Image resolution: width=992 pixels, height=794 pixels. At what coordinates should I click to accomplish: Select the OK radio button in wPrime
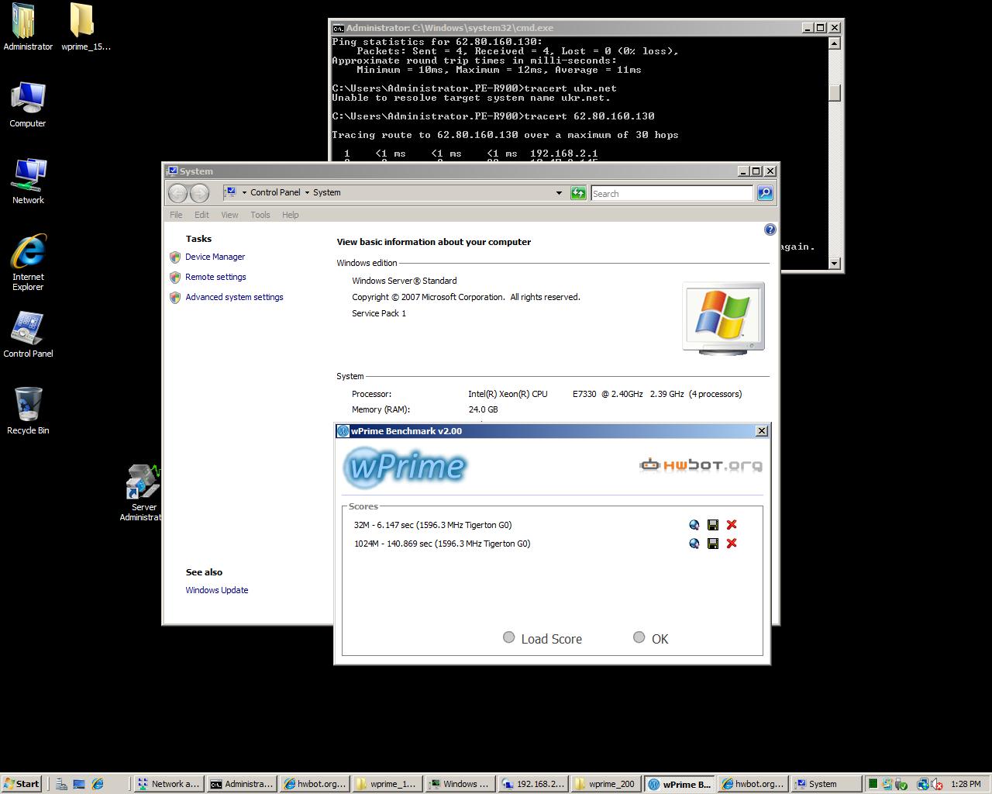[639, 637]
